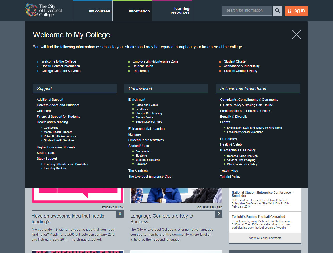Open Examination Staff and Where To Find Them
The height and width of the screenshot is (253, 333).
(254, 128)
